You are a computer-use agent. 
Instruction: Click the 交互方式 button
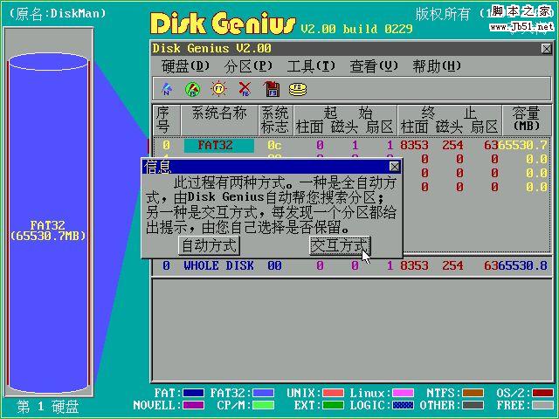[339, 245]
